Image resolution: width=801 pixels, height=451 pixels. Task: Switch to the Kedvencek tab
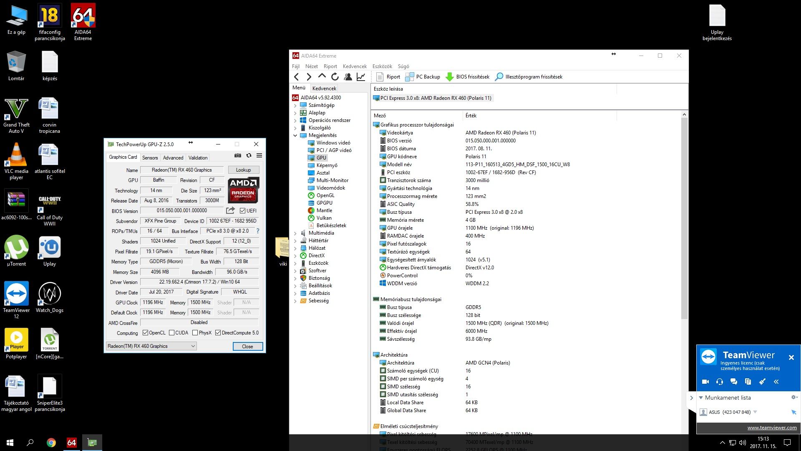click(x=324, y=88)
